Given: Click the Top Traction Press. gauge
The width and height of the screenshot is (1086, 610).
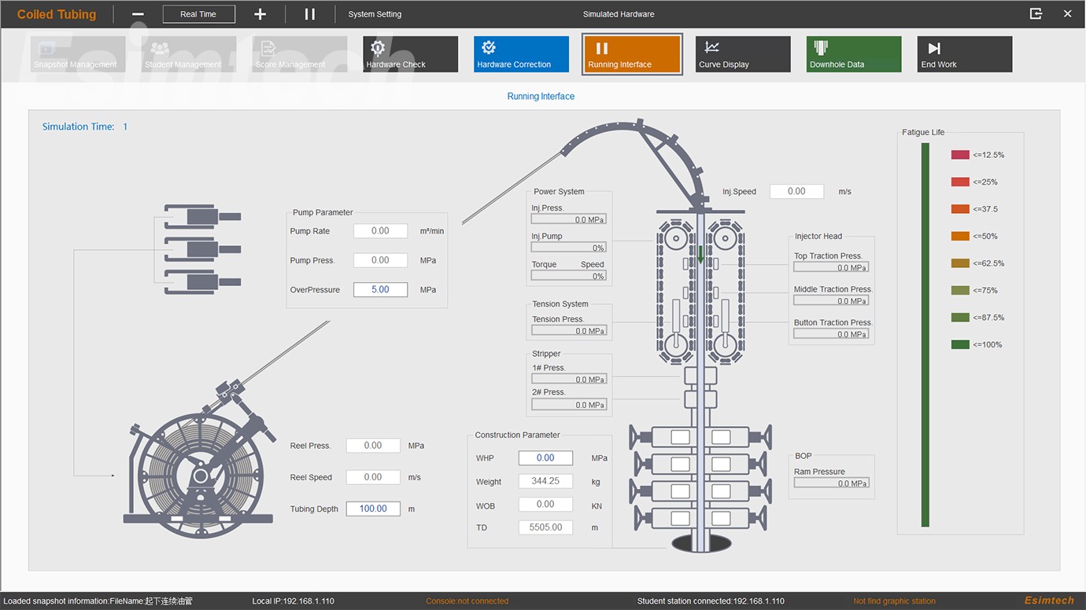Looking at the screenshot, I should (831, 267).
